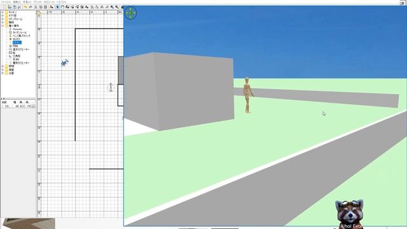Collapse the expanded miscellaneous catalog category
Image resolution: width=407 pixels, height=229 pixels.
[3, 25]
